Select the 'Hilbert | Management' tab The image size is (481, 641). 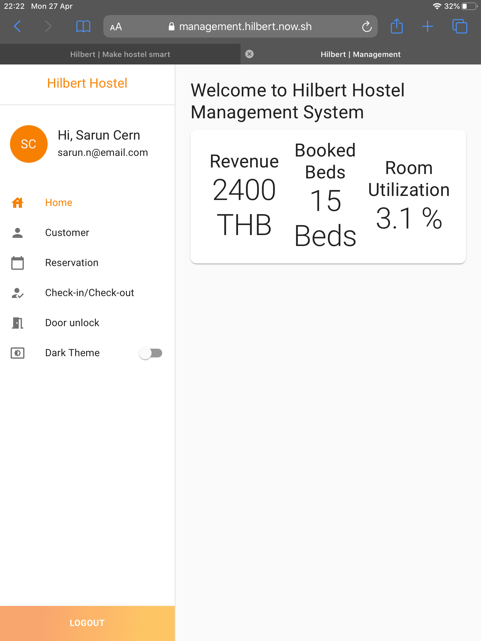pyautogui.click(x=361, y=54)
